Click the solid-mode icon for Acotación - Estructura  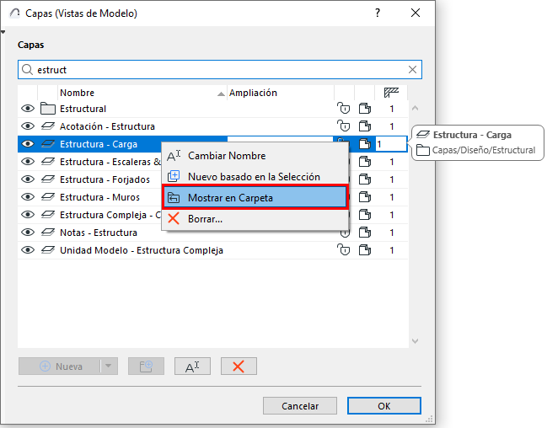(365, 126)
